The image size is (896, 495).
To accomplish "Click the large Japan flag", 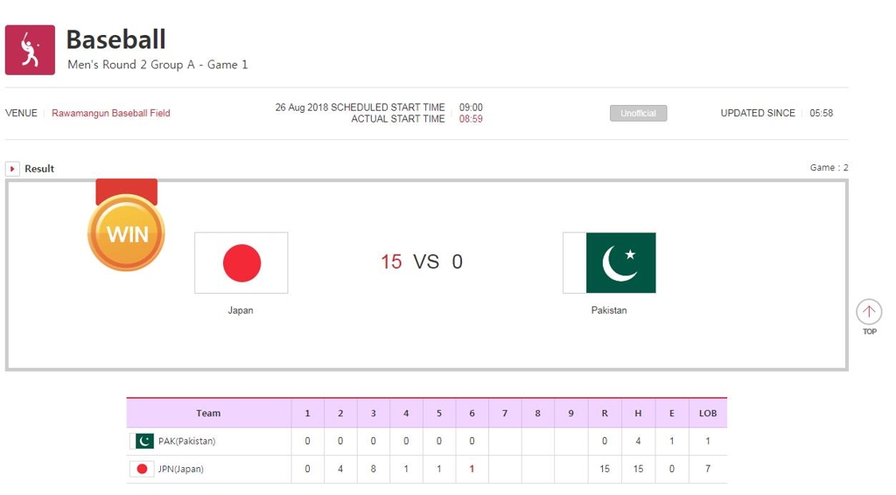I will pos(241,262).
